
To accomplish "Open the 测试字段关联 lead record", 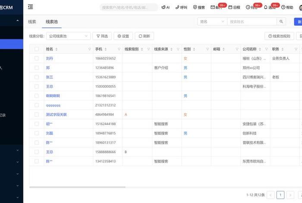I will 56,114.
